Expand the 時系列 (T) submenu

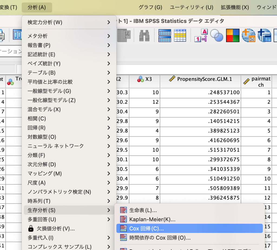[x=69, y=201]
